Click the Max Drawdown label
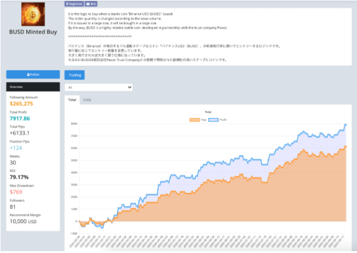 point(22,185)
